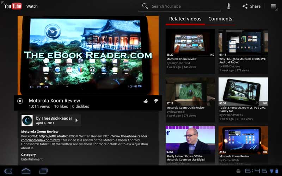Select the '1,014 views' count text
The image size is (282, 176).
39,107
